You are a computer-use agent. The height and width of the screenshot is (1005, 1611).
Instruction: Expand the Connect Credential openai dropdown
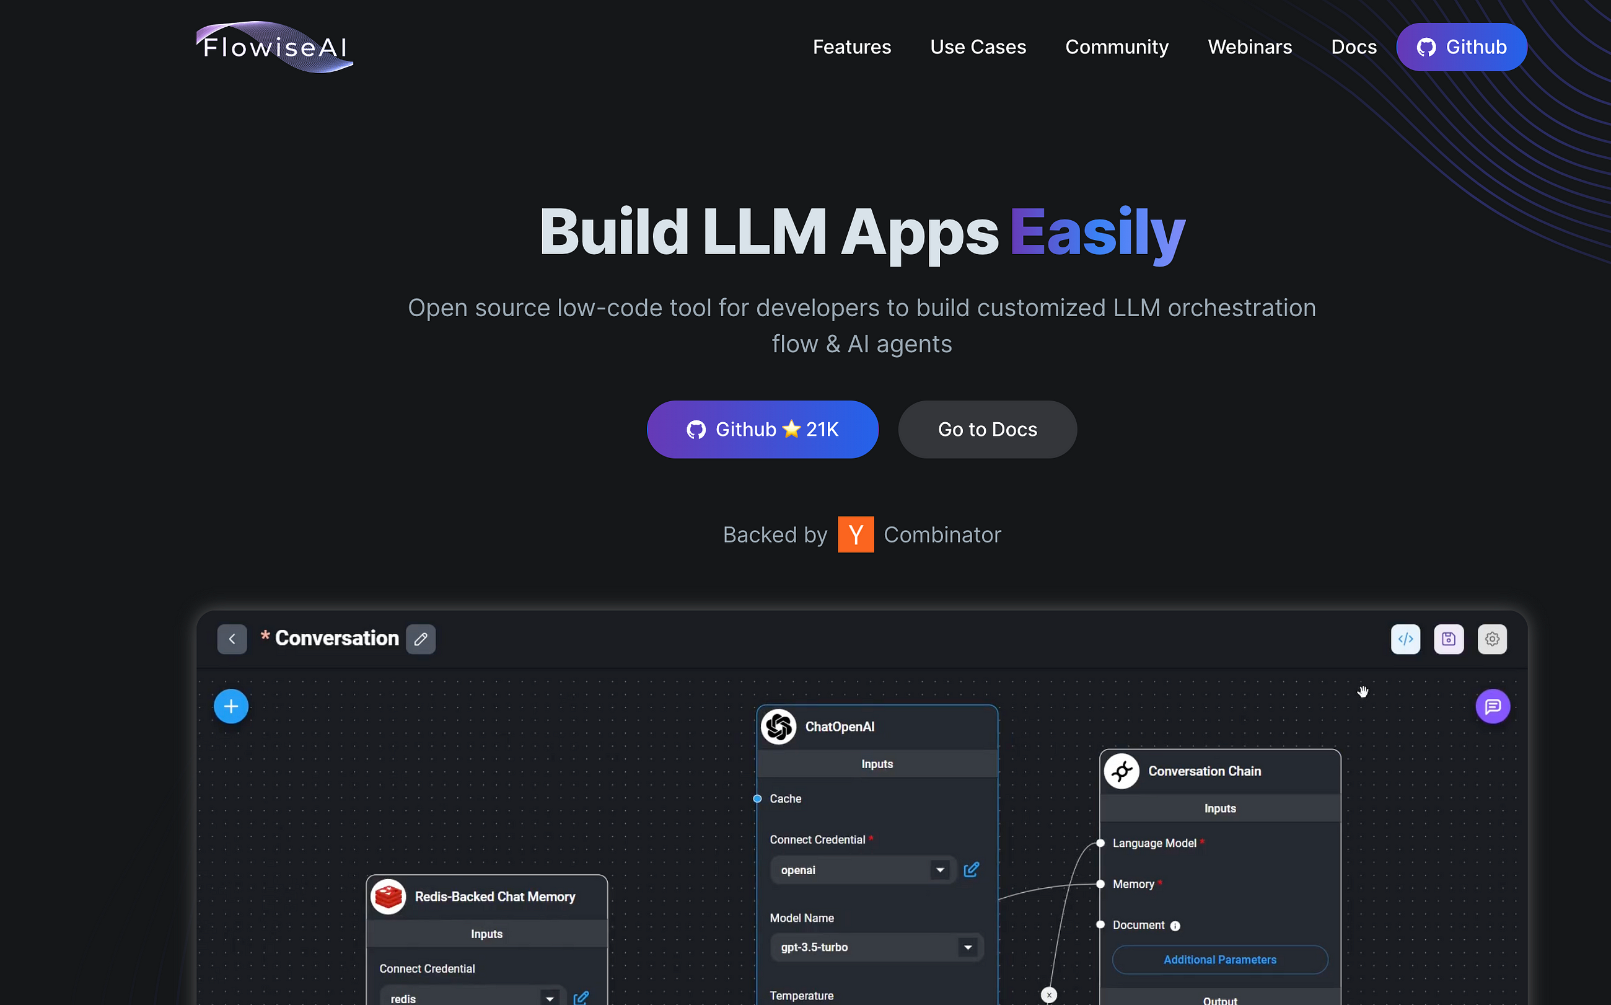(939, 870)
